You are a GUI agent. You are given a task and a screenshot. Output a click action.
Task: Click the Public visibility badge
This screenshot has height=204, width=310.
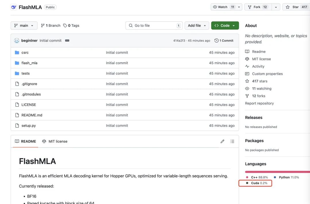pyautogui.click(x=50, y=7)
